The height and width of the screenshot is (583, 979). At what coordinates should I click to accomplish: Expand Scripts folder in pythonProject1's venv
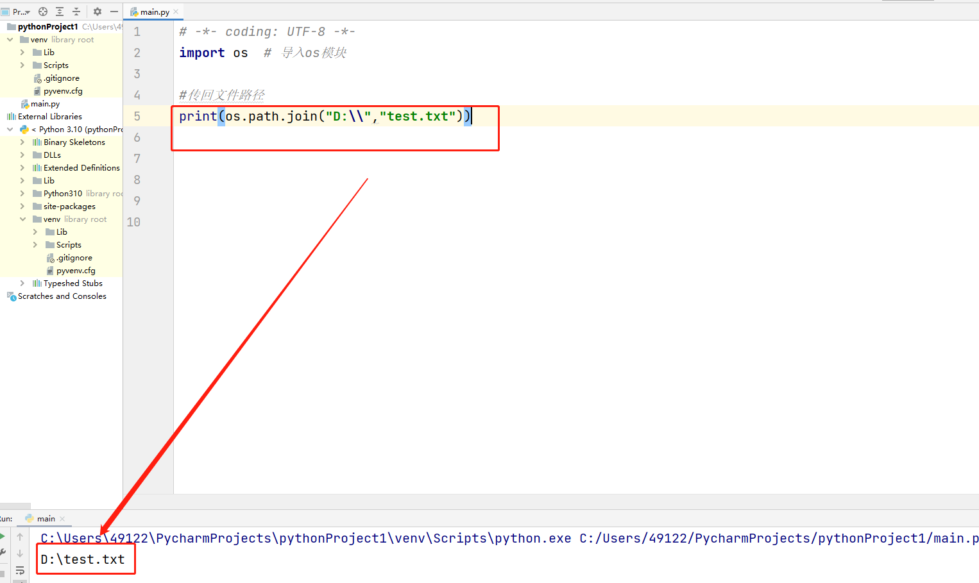(x=22, y=65)
